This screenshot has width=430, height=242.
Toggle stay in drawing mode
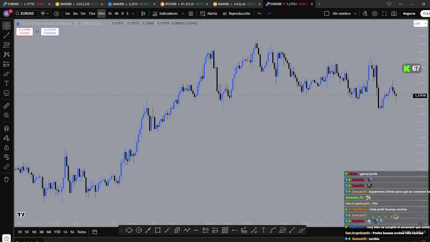coord(6,138)
